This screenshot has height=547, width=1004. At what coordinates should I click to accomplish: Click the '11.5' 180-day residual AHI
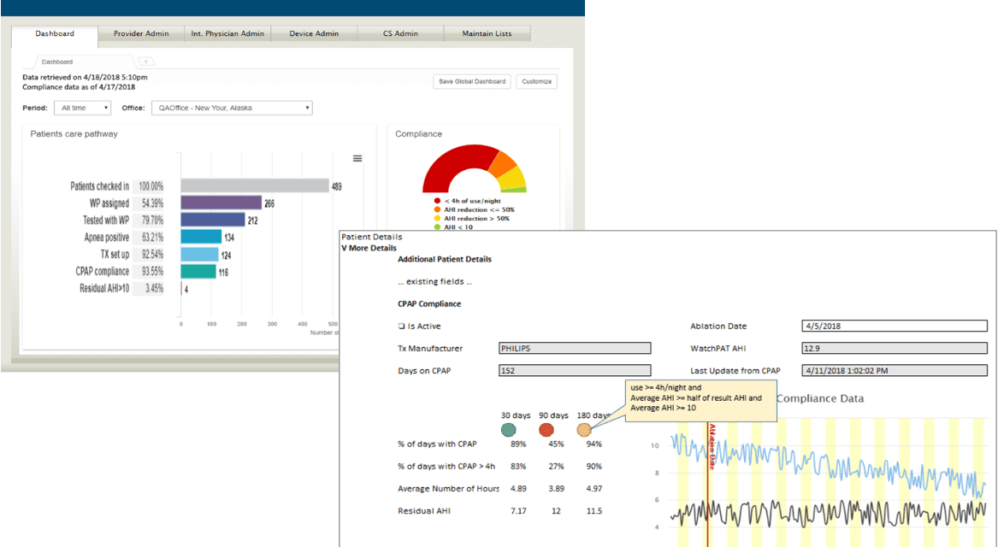pos(594,511)
